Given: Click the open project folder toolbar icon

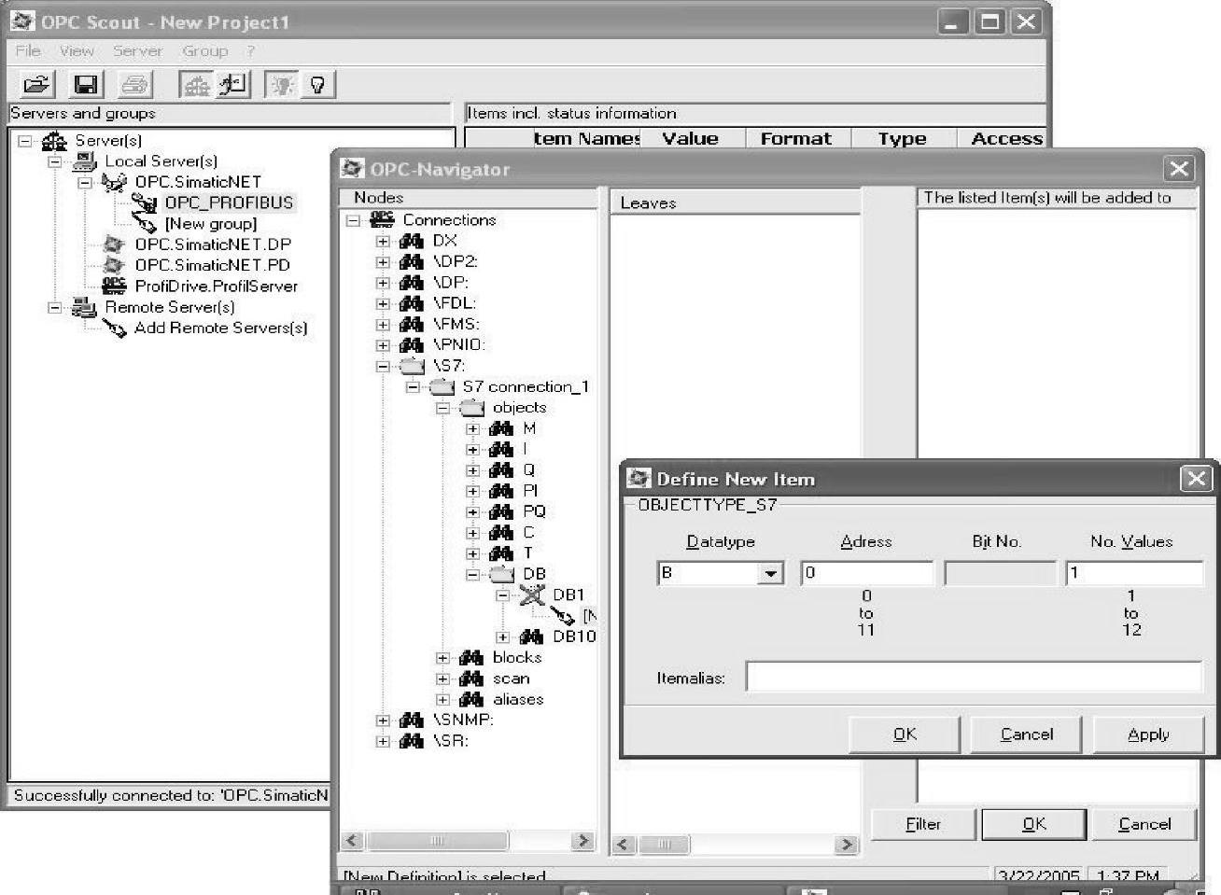Looking at the screenshot, I should (x=36, y=85).
